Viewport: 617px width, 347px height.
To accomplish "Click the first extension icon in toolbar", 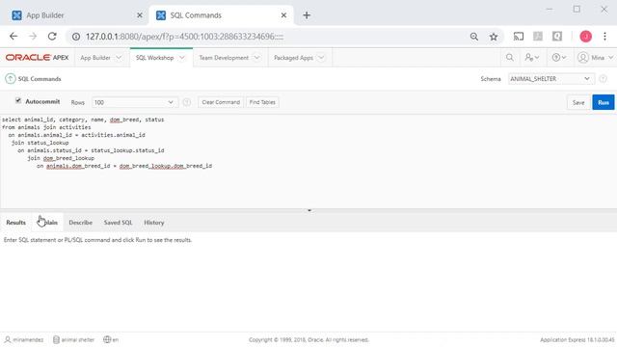I will pos(538,37).
